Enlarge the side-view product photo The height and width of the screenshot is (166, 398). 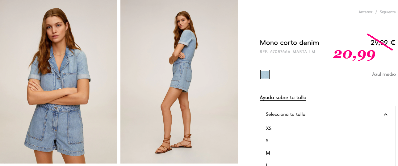tap(179, 82)
